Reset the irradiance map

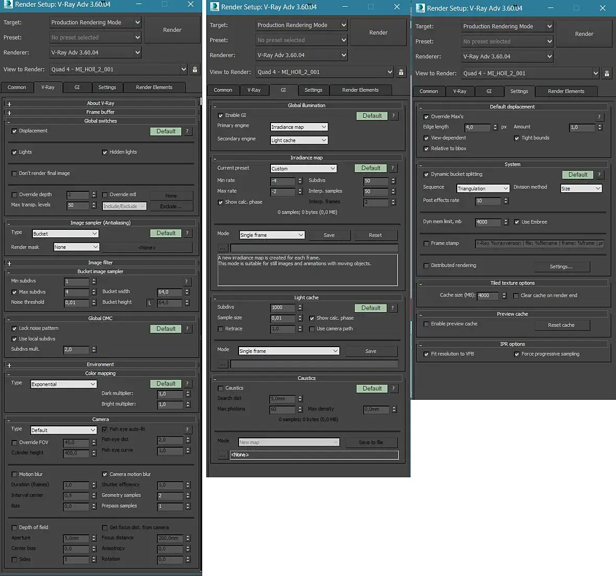pyautogui.click(x=375, y=236)
